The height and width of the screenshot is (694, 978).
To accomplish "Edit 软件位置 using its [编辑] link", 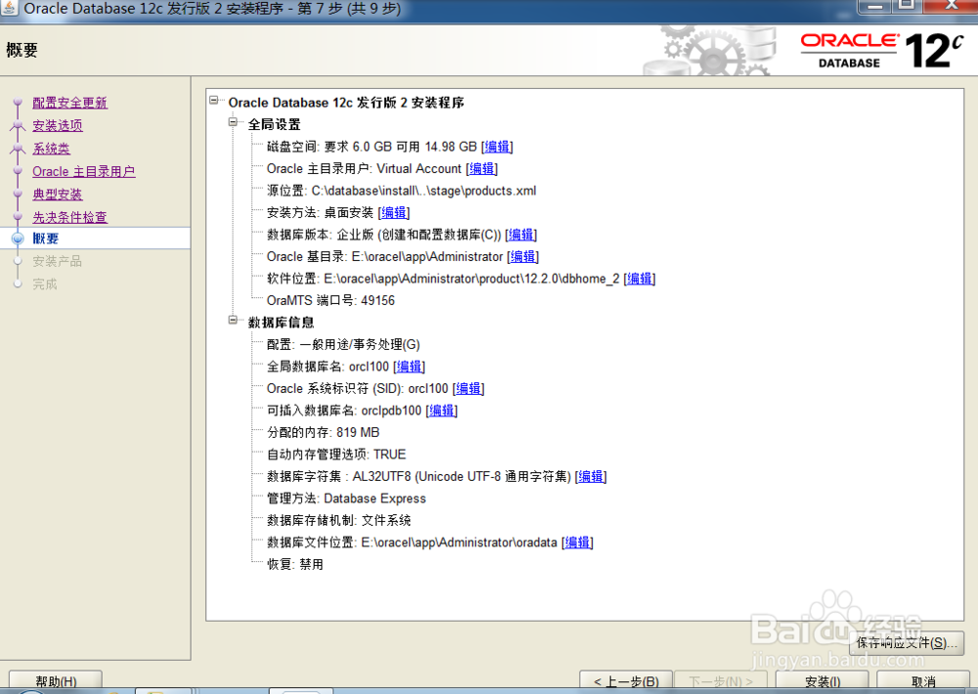I will [639, 278].
